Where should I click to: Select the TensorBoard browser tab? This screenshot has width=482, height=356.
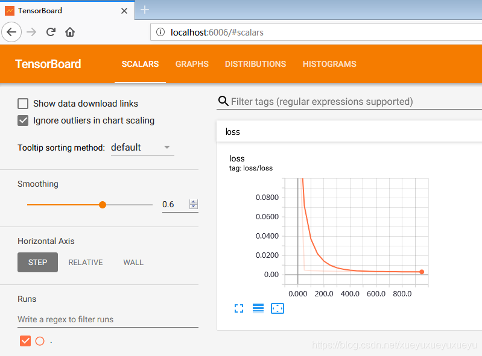[67, 11]
